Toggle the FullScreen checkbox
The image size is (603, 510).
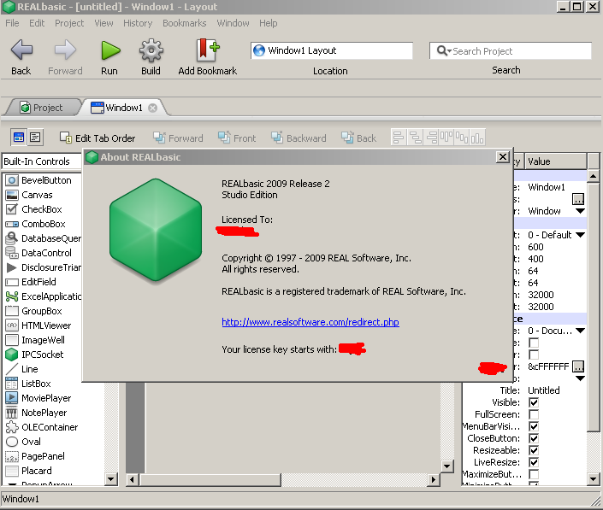click(534, 414)
